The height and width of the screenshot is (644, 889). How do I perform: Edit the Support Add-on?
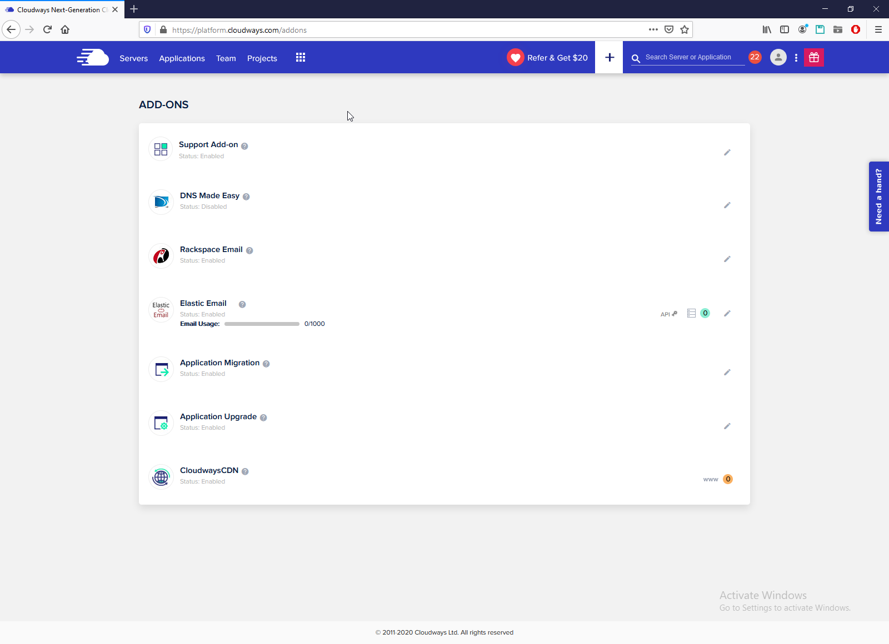coord(727,152)
